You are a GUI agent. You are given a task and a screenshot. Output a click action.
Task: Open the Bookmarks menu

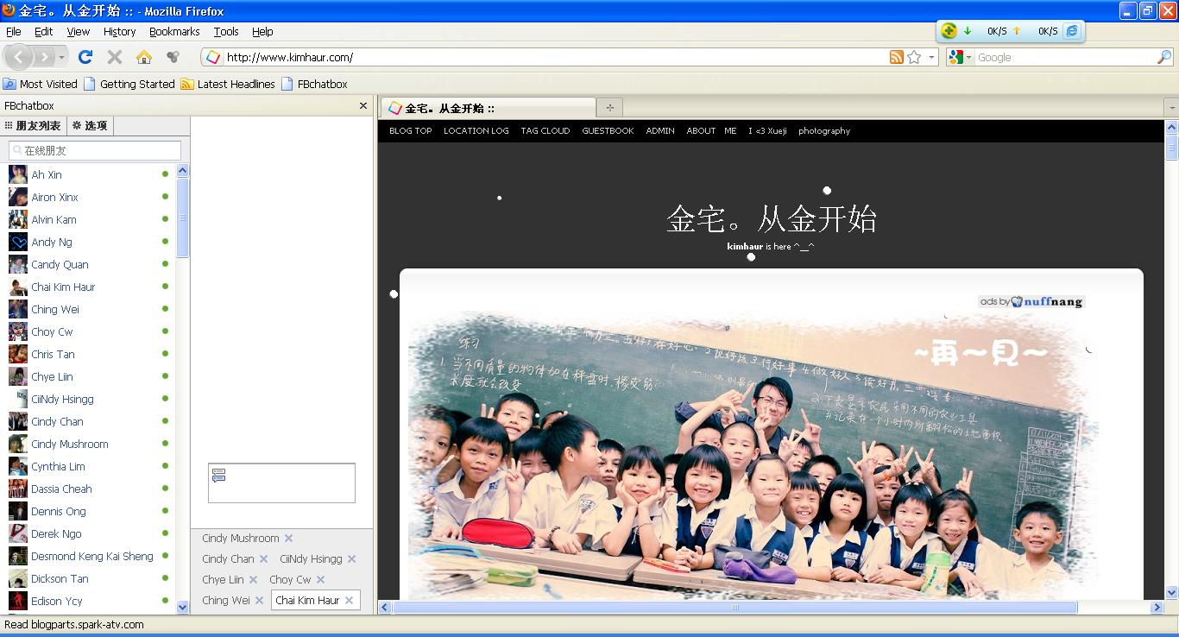tap(174, 31)
